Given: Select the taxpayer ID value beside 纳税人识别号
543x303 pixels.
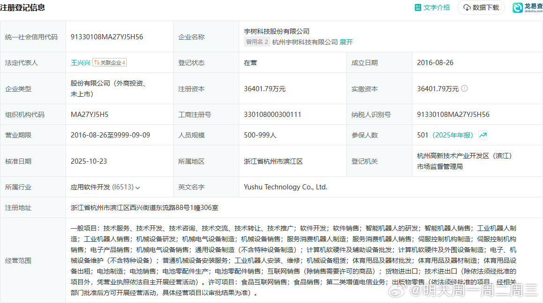Looking at the screenshot, I should [x=453, y=115].
